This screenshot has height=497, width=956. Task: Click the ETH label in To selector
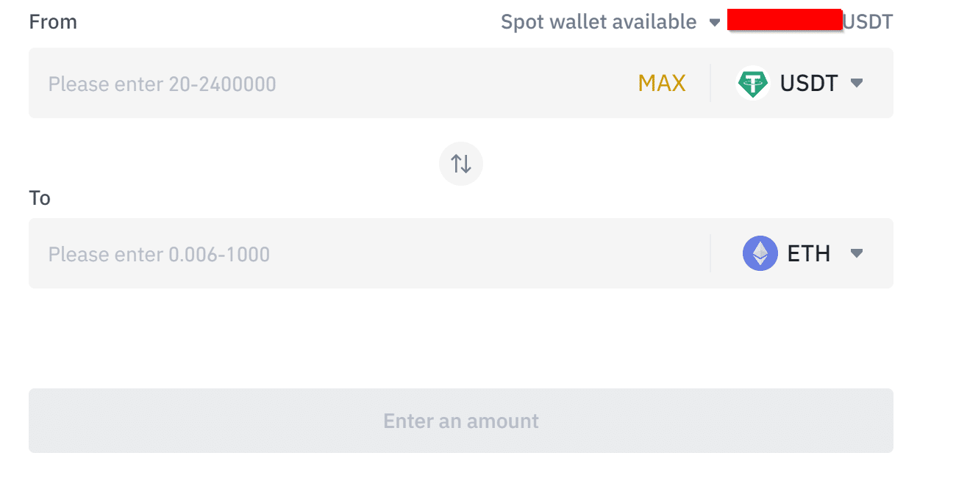click(x=809, y=253)
